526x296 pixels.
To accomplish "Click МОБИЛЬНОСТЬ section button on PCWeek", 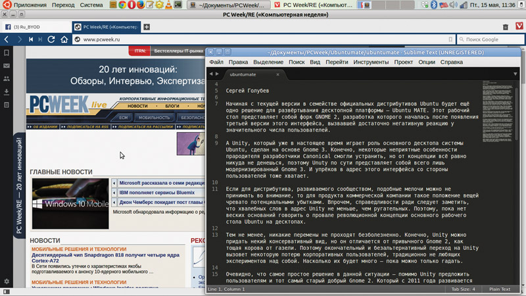I will point(155,118).
